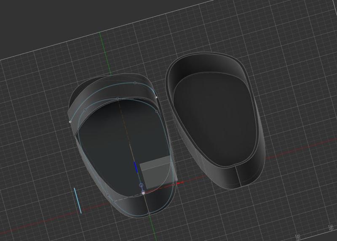
Task: Select the seam edge on right shell
Action: click(238, 175)
